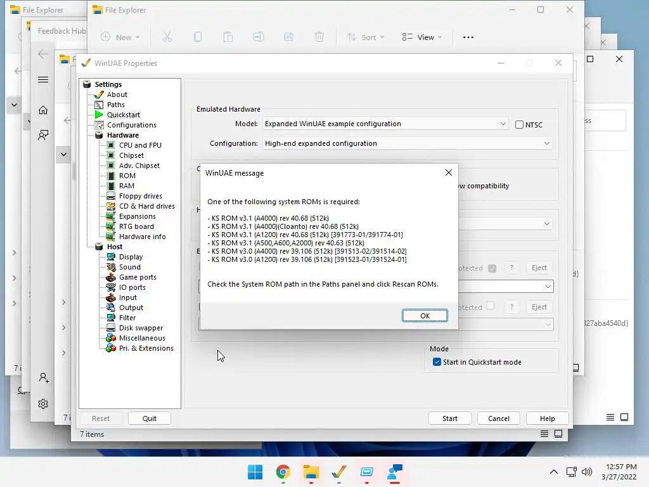The image size is (649, 487).
Task: Open the Configuration dropdown
Action: tap(408, 143)
